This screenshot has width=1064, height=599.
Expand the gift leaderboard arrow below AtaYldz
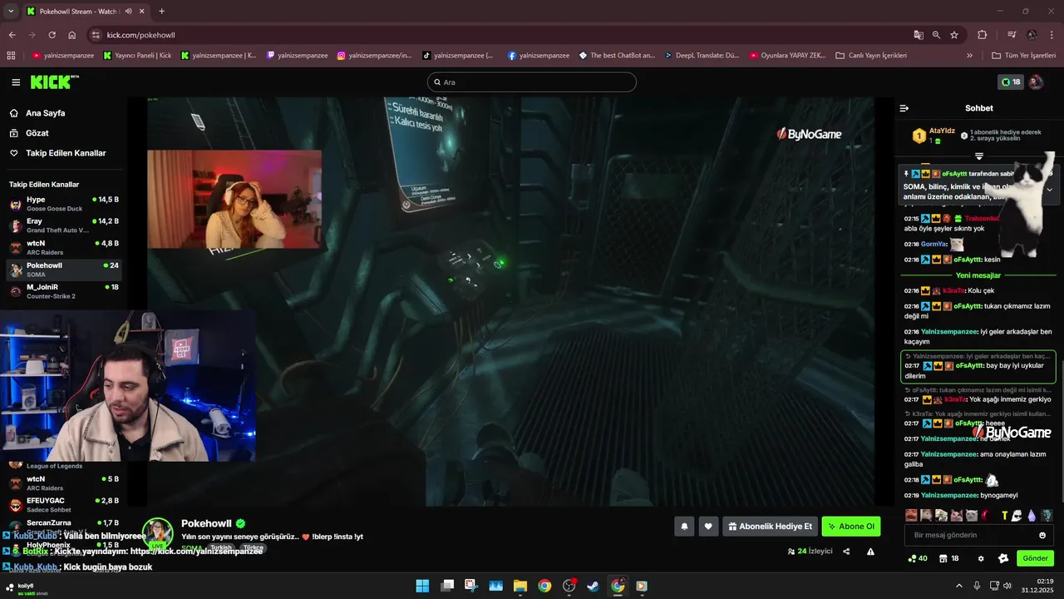(x=979, y=156)
